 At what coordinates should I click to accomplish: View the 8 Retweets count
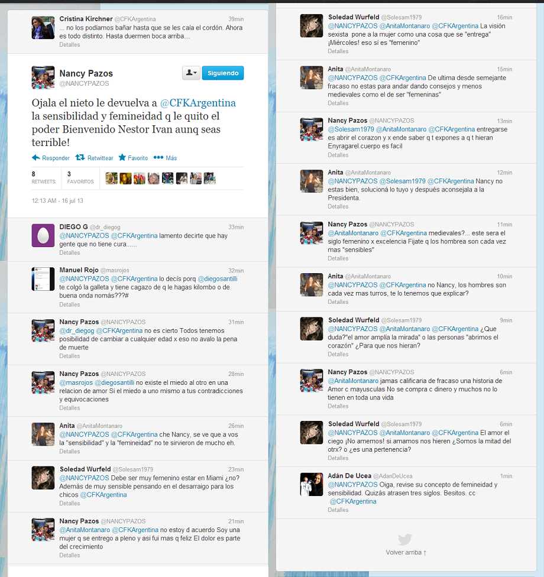[43, 177]
